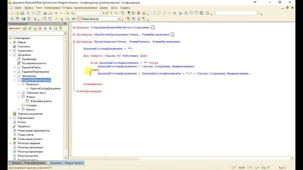Click the NUM status bar indicator
Image resolution: width=303 pixels, height=170 pixels.
241,168
